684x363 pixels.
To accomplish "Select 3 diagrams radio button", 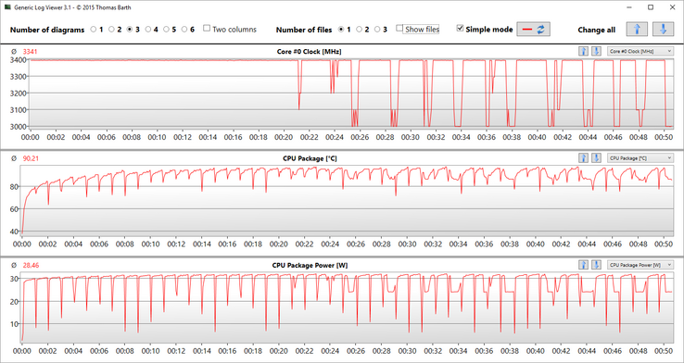I will click(x=129, y=30).
